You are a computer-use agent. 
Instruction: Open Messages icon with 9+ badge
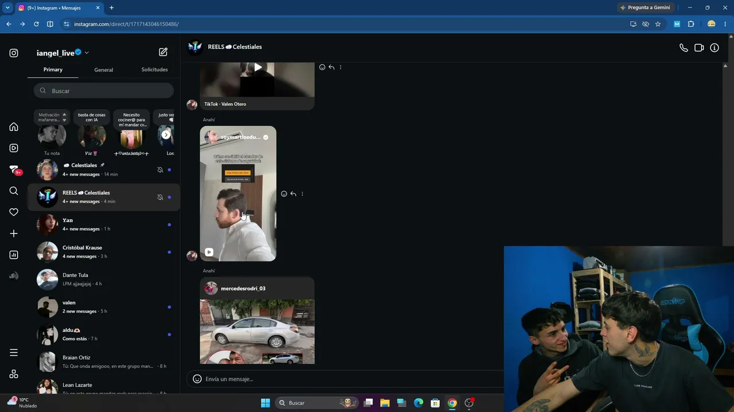pos(14,170)
